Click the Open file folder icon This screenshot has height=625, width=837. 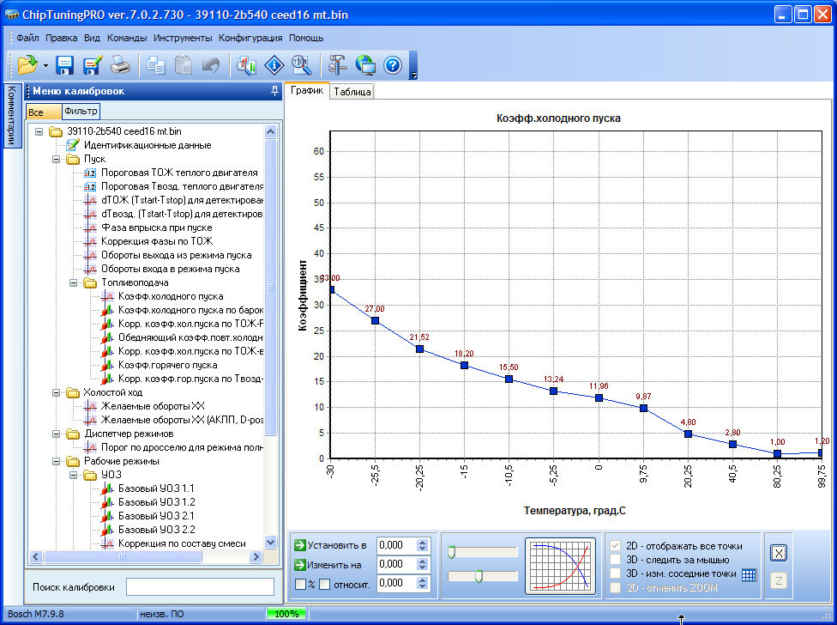tap(26, 65)
